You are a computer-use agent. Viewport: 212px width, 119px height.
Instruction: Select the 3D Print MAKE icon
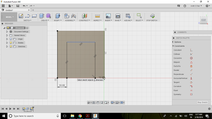118,16
